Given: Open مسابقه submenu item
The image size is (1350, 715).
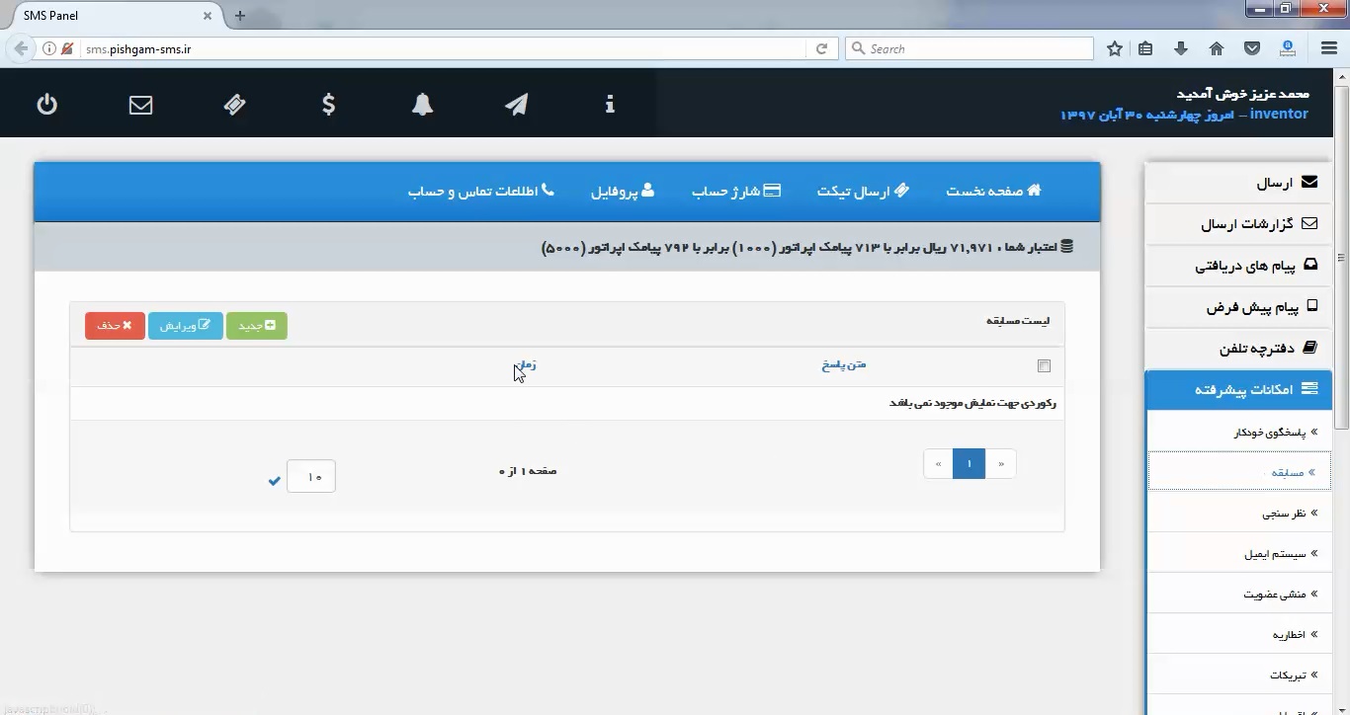Looking at the screenshot, I should click(x=1240, y=472).
